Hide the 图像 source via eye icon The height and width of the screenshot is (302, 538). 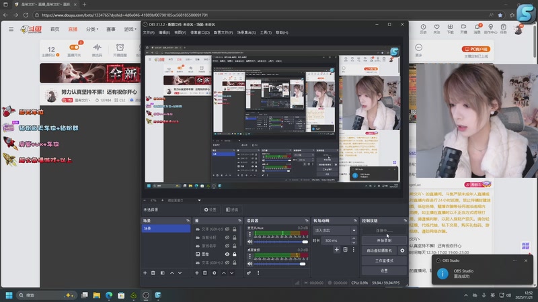point(227,254)
